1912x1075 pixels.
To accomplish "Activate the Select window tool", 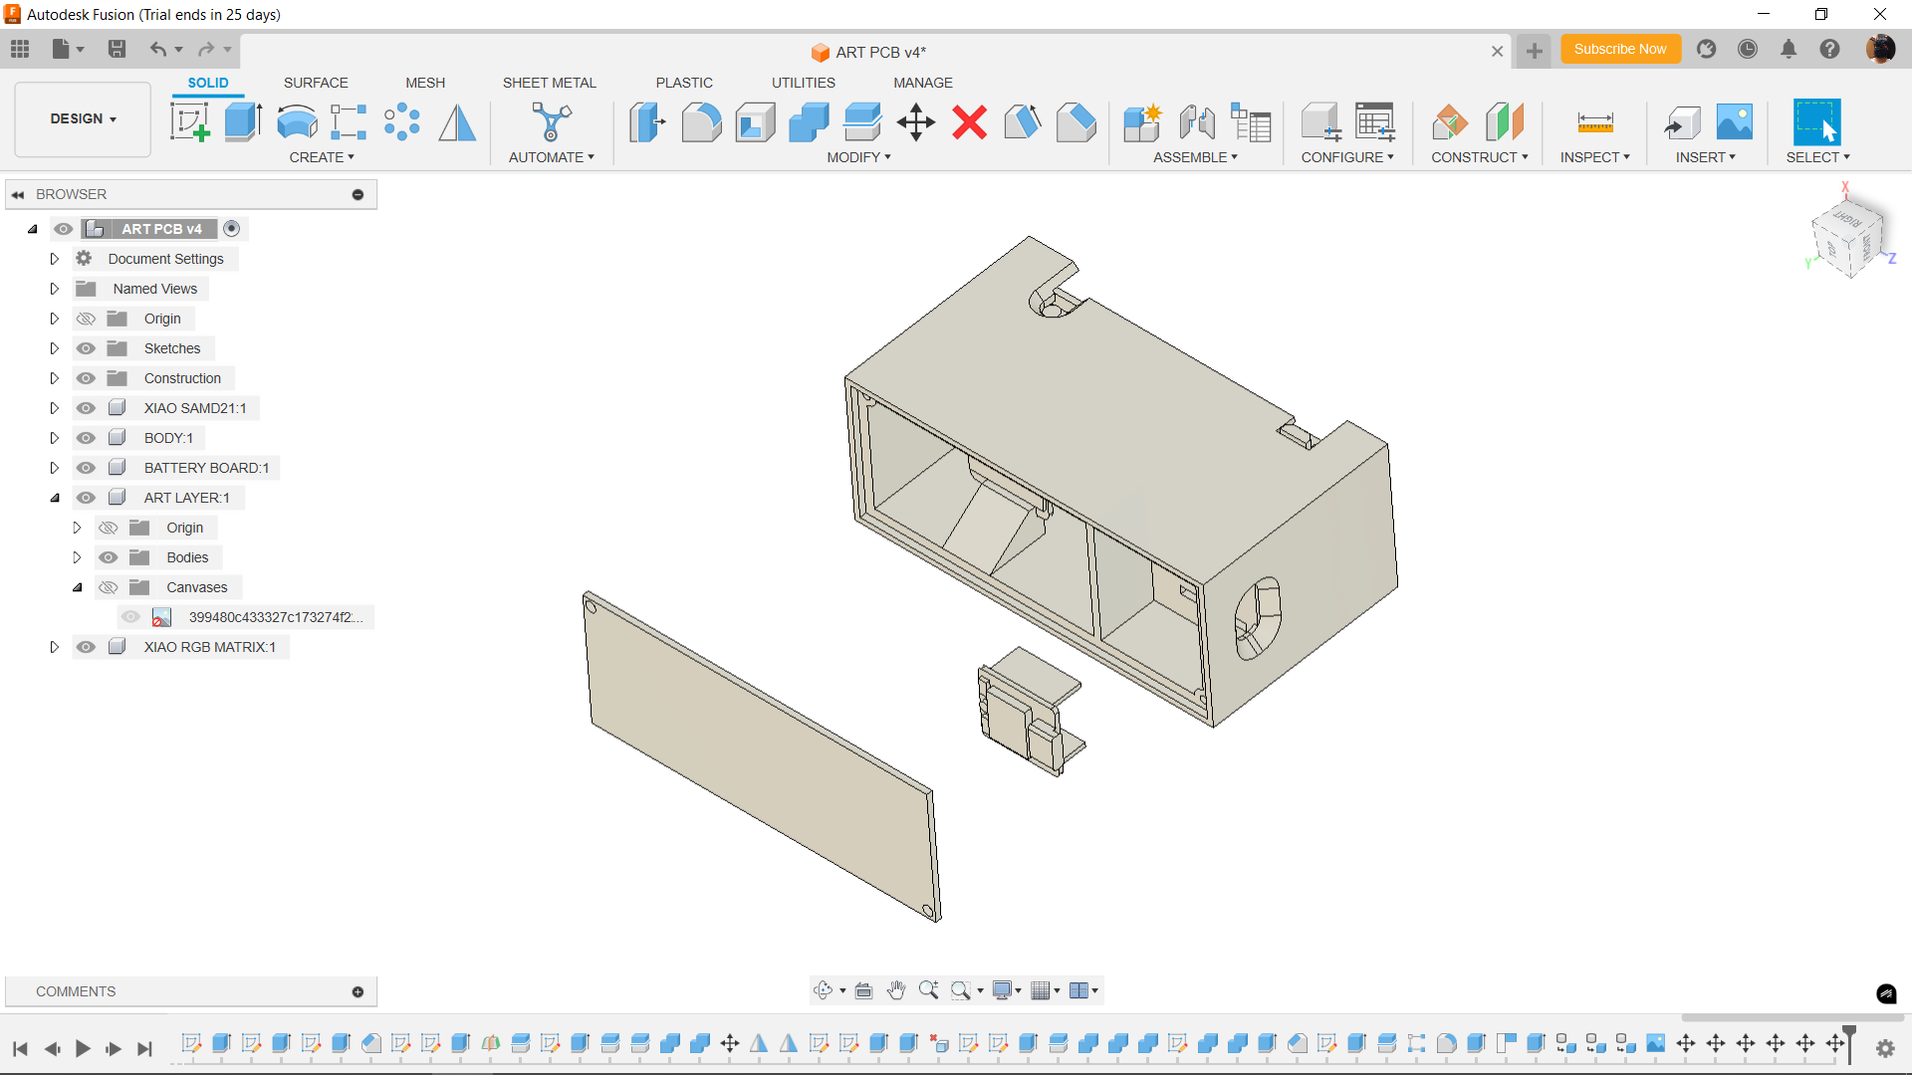I will [1817, 122].
